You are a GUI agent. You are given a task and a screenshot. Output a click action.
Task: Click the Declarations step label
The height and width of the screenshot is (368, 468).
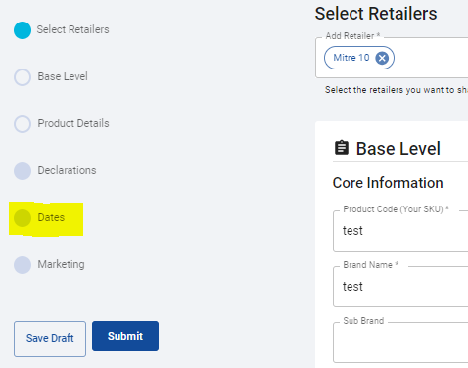coord(67,170)
